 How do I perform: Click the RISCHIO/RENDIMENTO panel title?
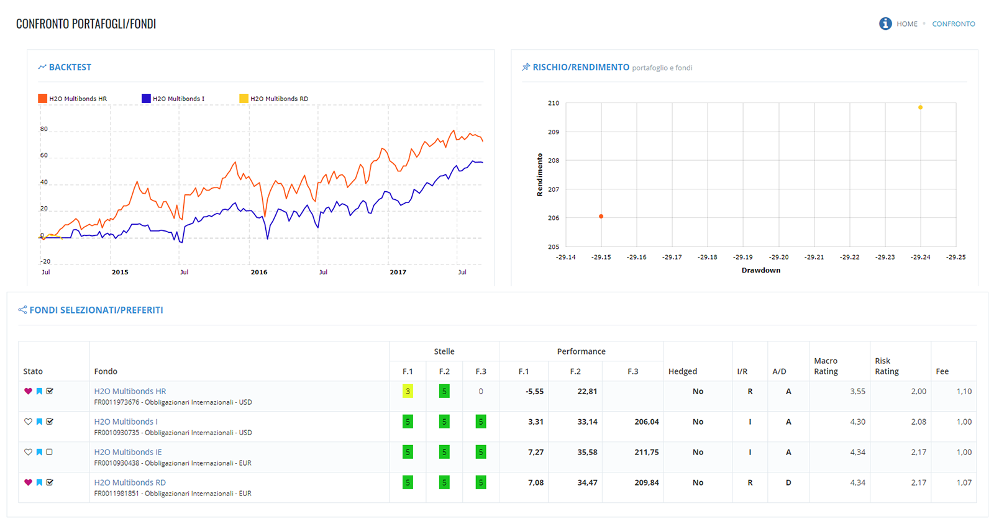click(x=581, y=67)
